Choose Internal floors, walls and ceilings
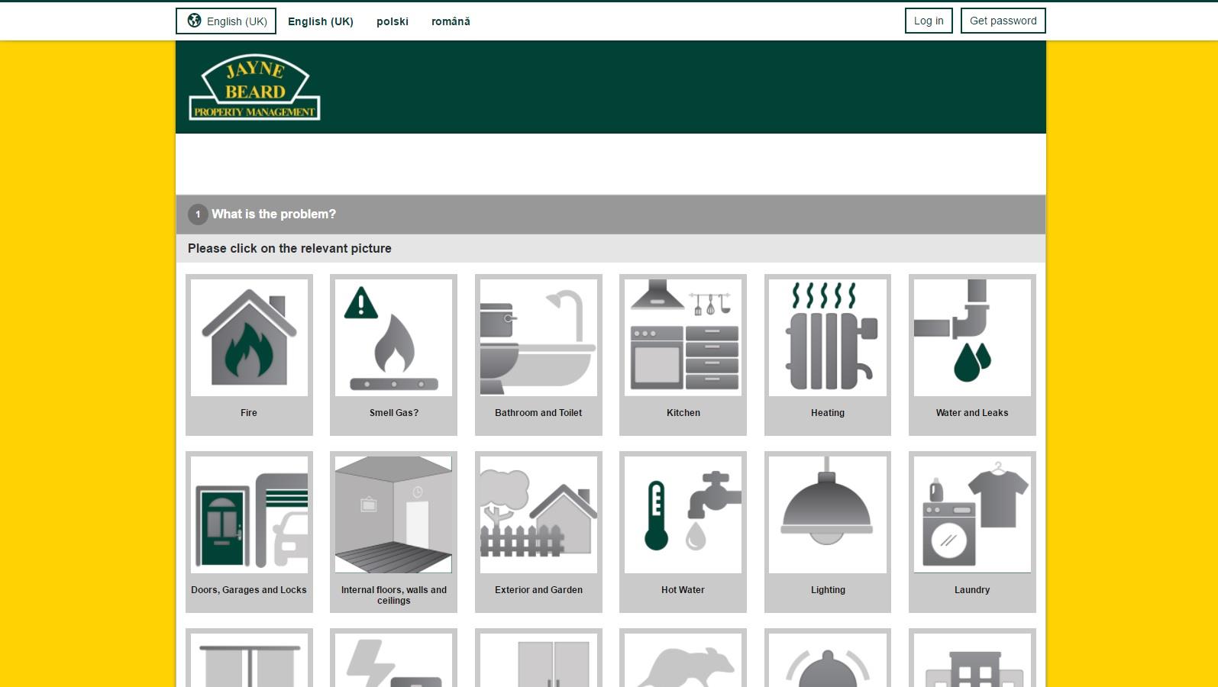Screen dimensions: 1218x687 coord(393,515)
